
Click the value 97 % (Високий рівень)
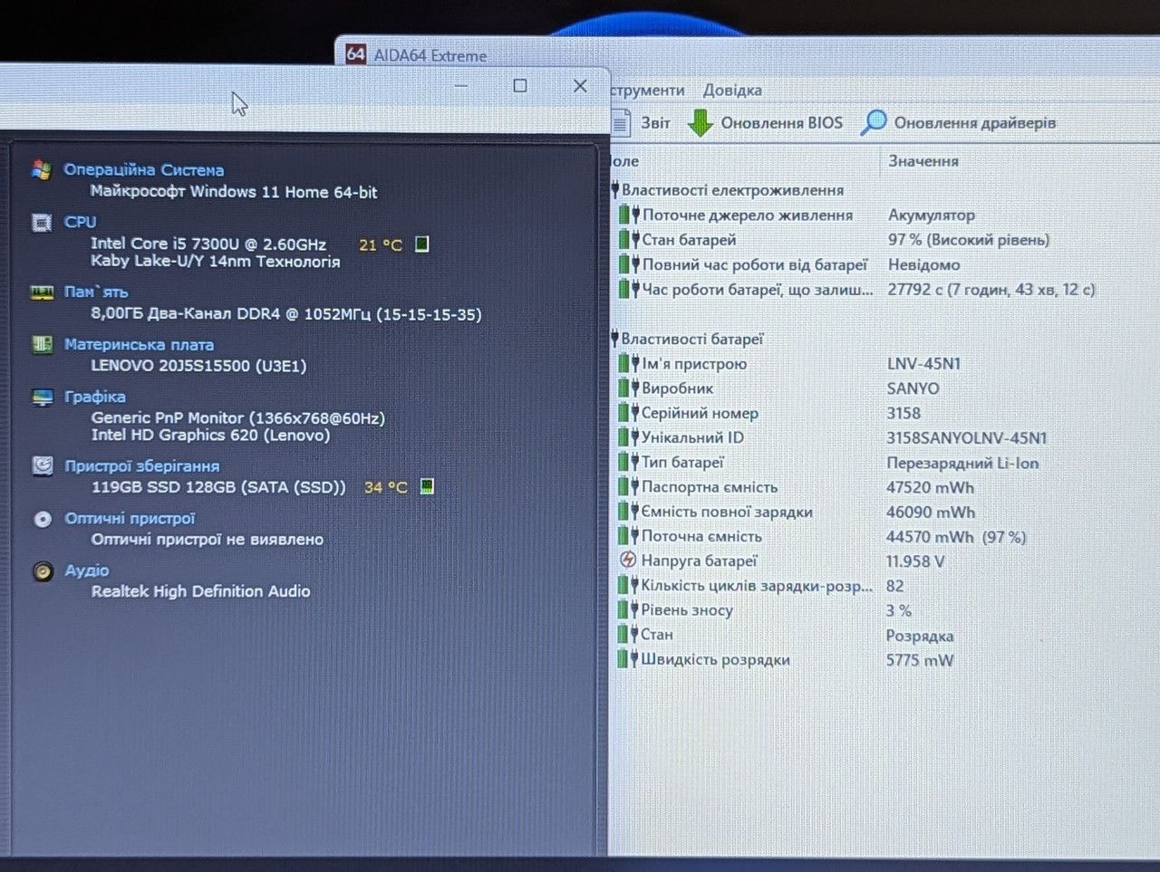tap(969, 240)
